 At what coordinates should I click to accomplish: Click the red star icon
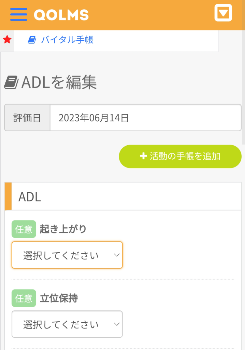(x=7, y=40)
